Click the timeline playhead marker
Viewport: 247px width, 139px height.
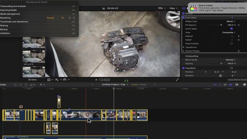coord(114,89)
